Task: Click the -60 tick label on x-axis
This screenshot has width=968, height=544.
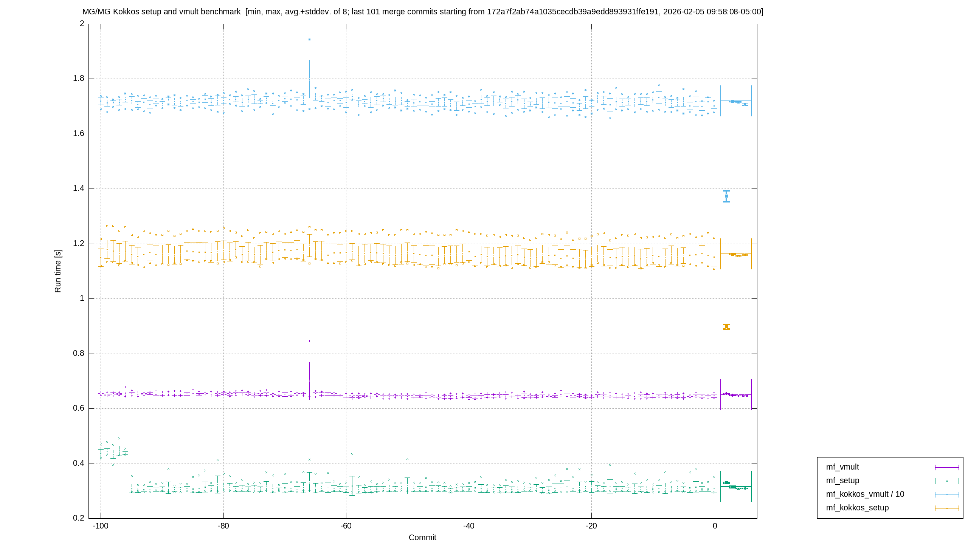Action: click(x=346, y=526)
